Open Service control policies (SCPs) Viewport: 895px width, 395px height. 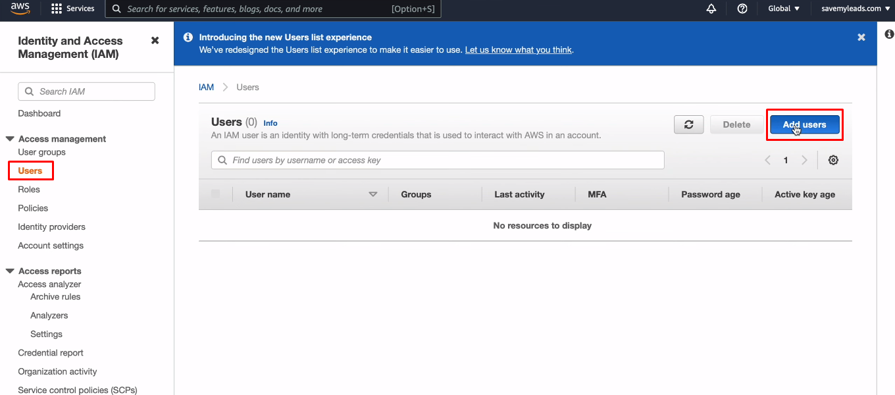click(78, 390)
